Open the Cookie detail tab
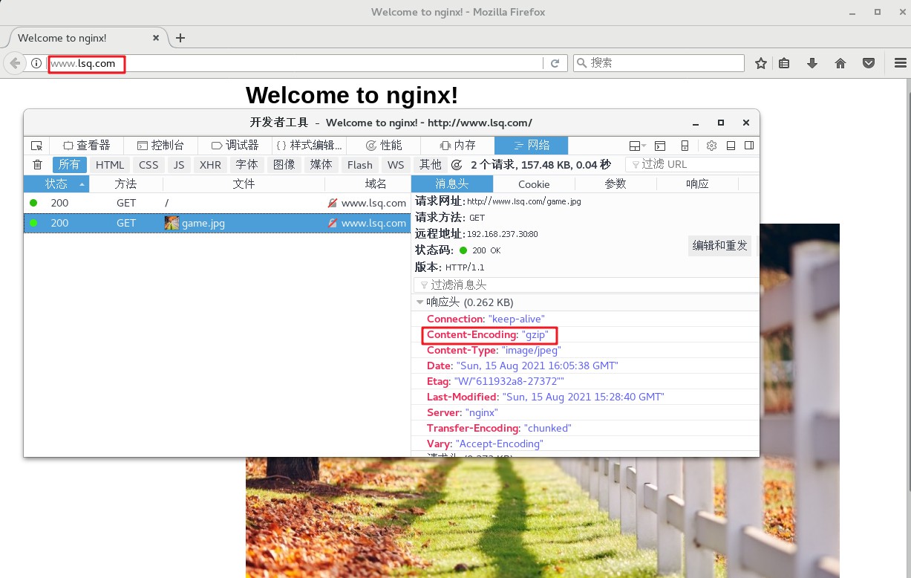Screen dimensions: 911x578 coord(534,184)
